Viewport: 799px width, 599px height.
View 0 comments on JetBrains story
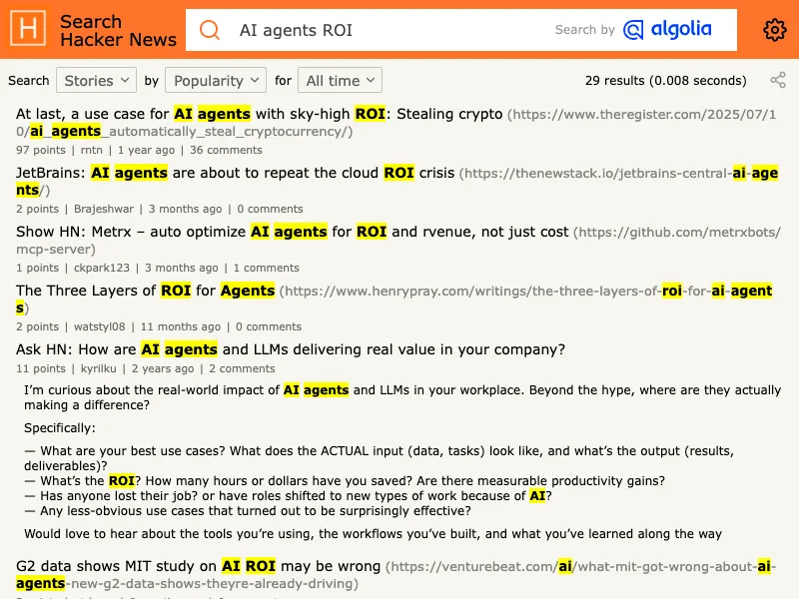[x=270, y=209]
